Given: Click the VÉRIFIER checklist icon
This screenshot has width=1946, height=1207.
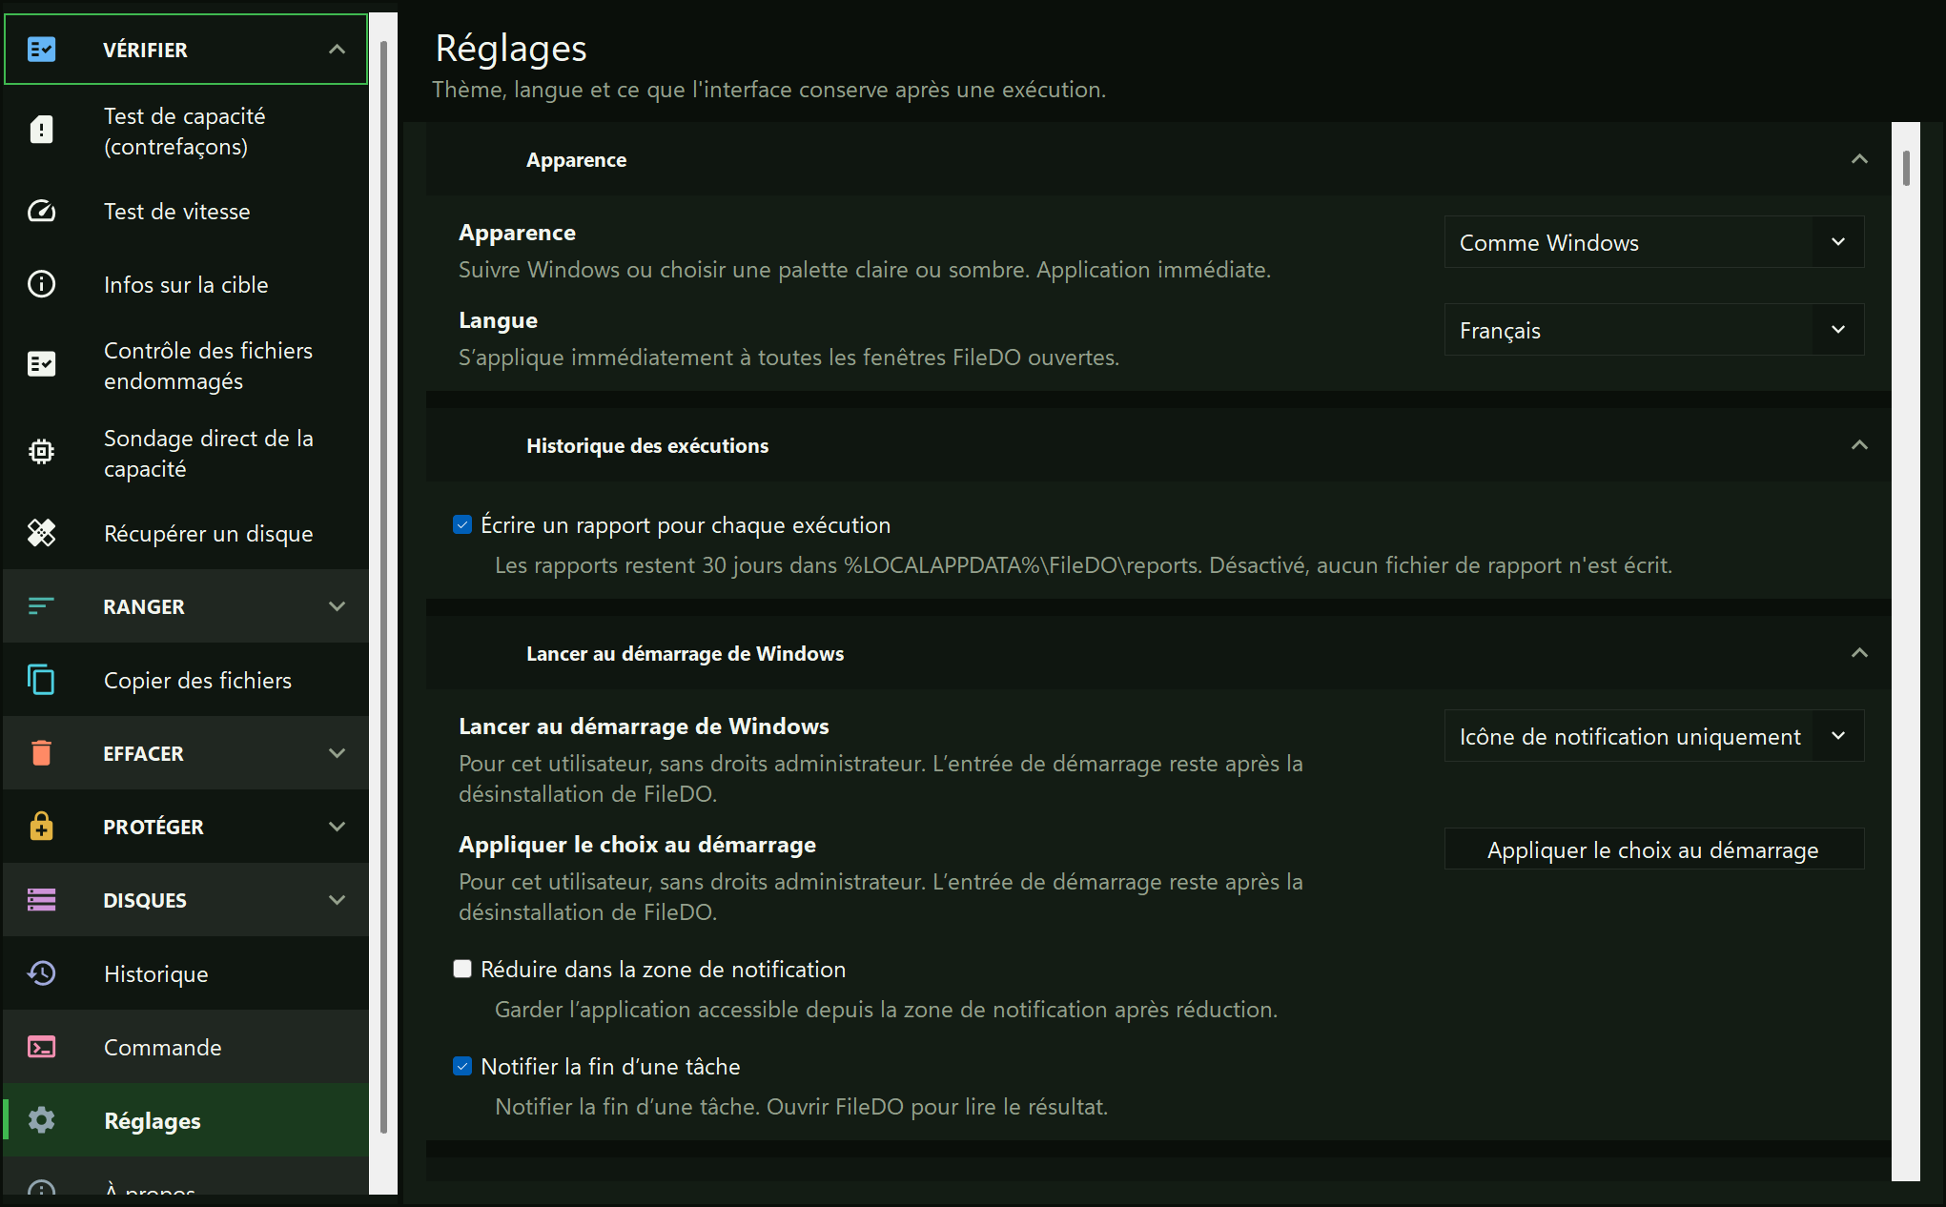Looking at the screenshot, I should [42, 50].
